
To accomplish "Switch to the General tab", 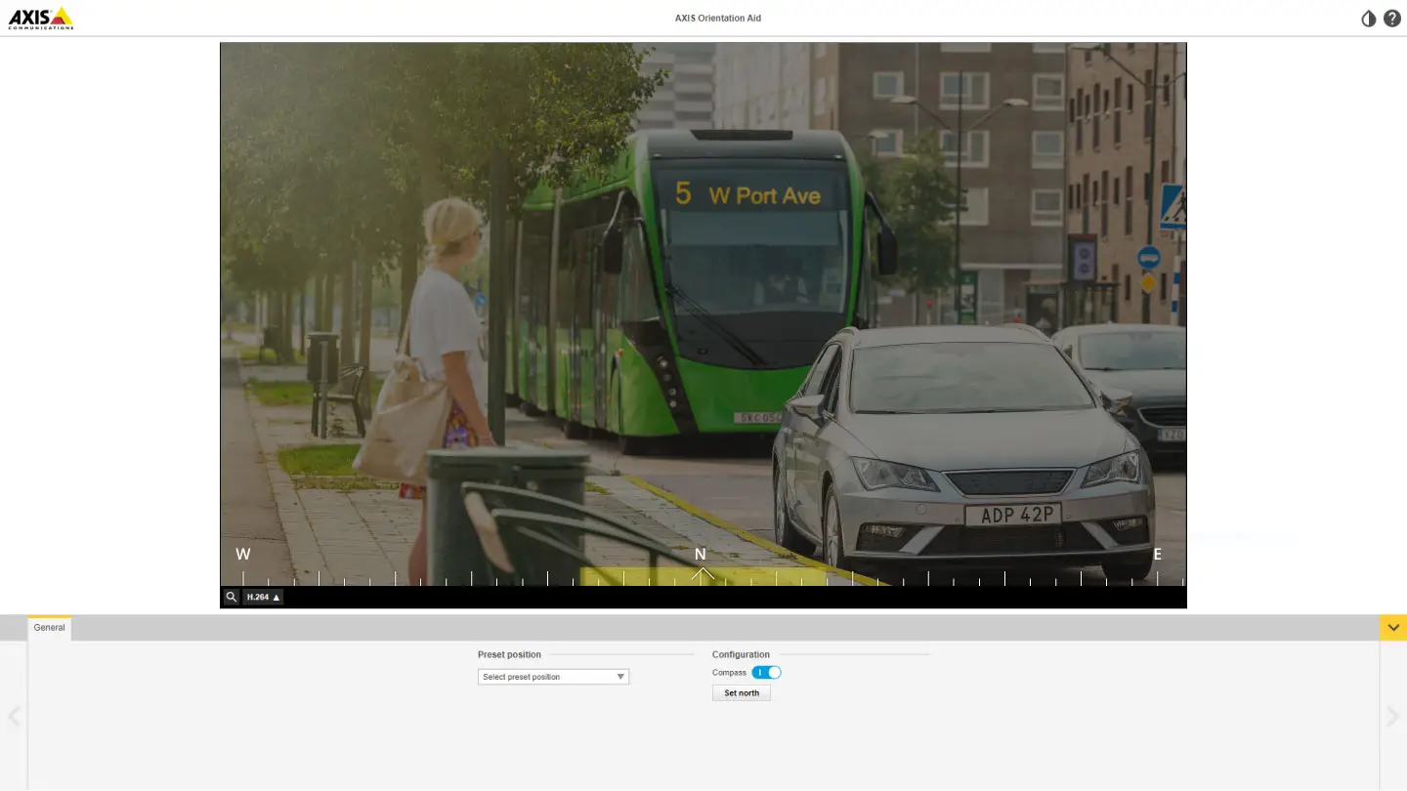I will (x=49, y=628).
